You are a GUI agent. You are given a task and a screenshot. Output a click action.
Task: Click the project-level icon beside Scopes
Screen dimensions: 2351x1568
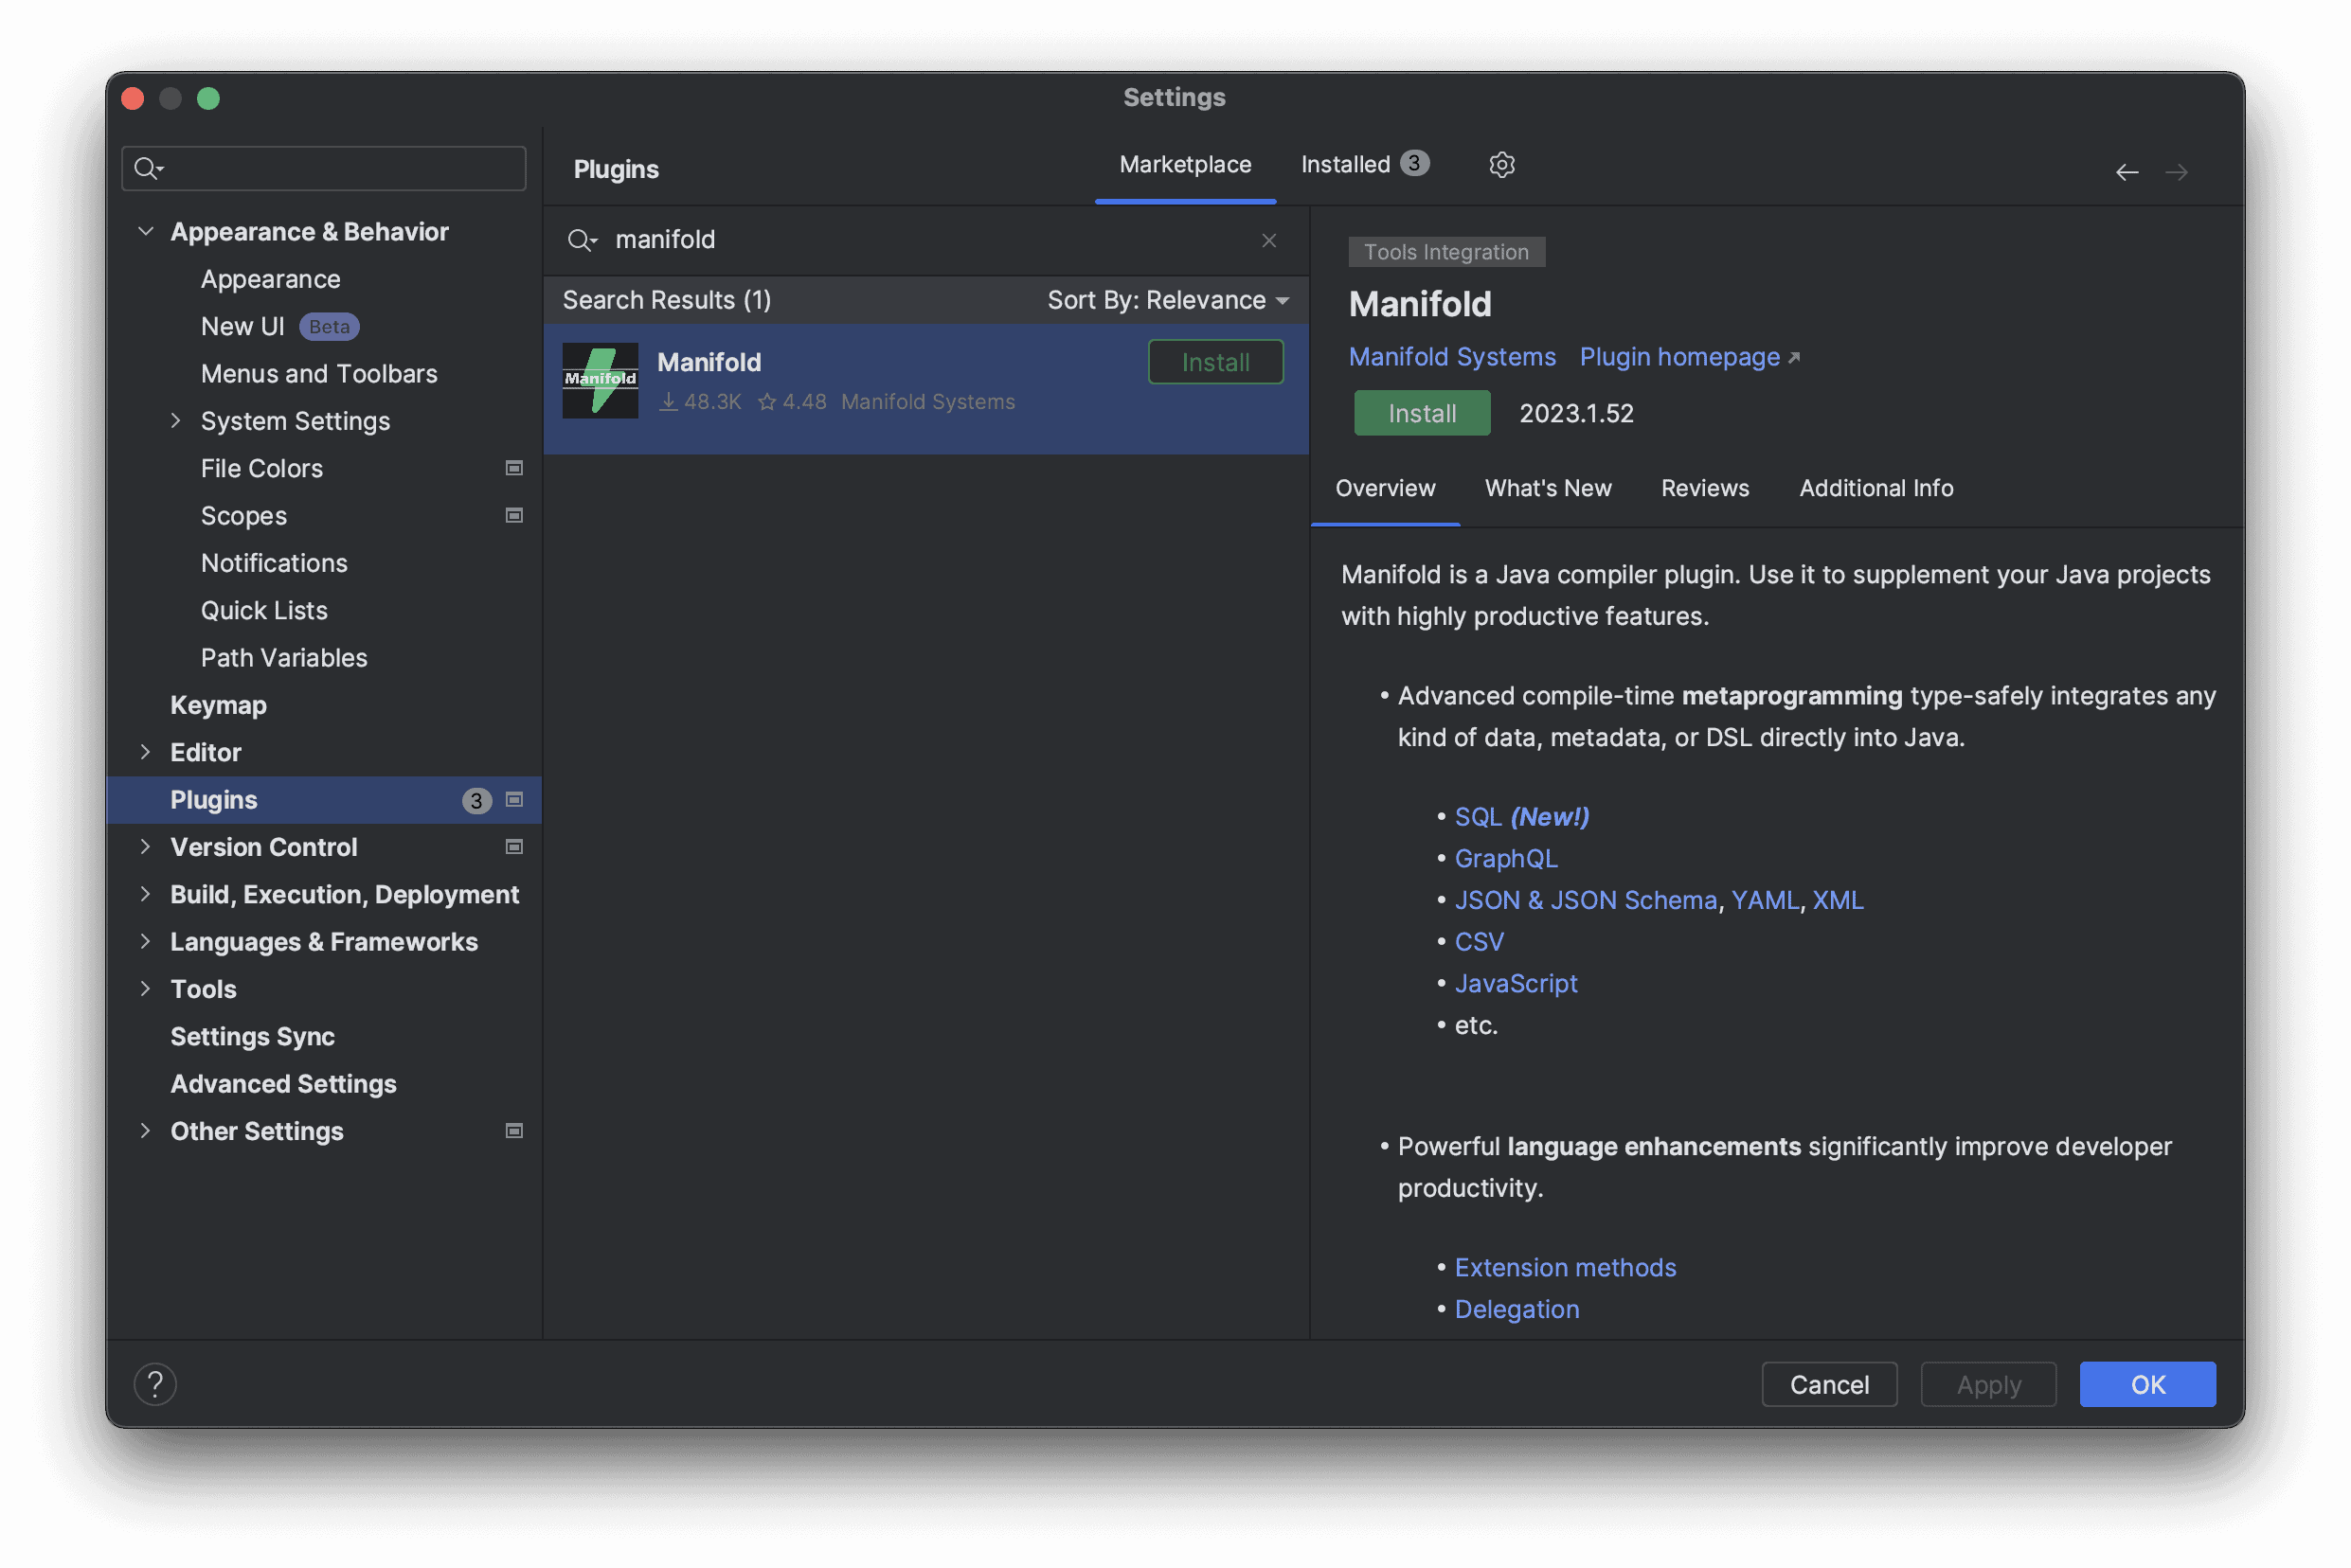point(514,515)
